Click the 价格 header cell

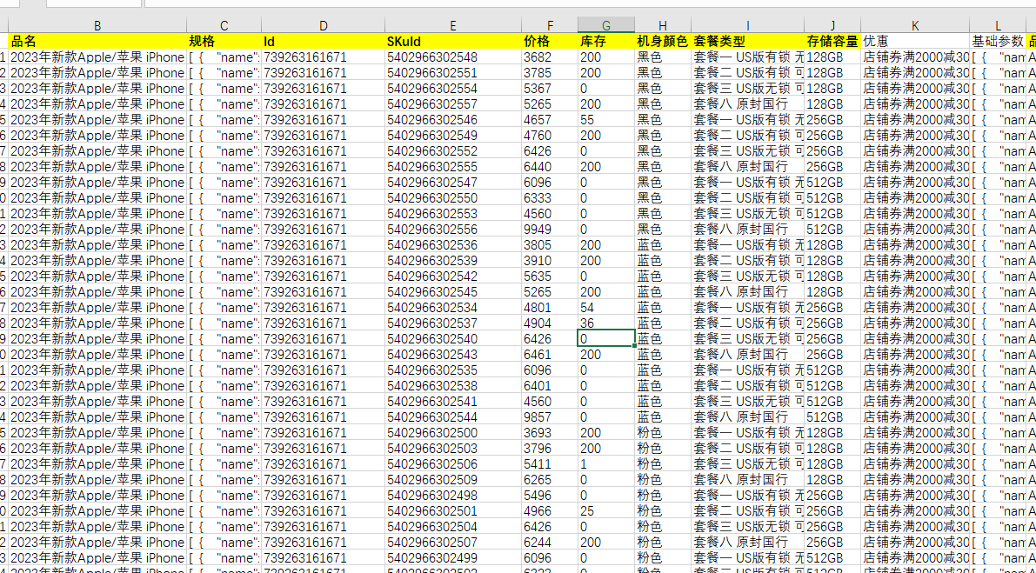[550, 42]
